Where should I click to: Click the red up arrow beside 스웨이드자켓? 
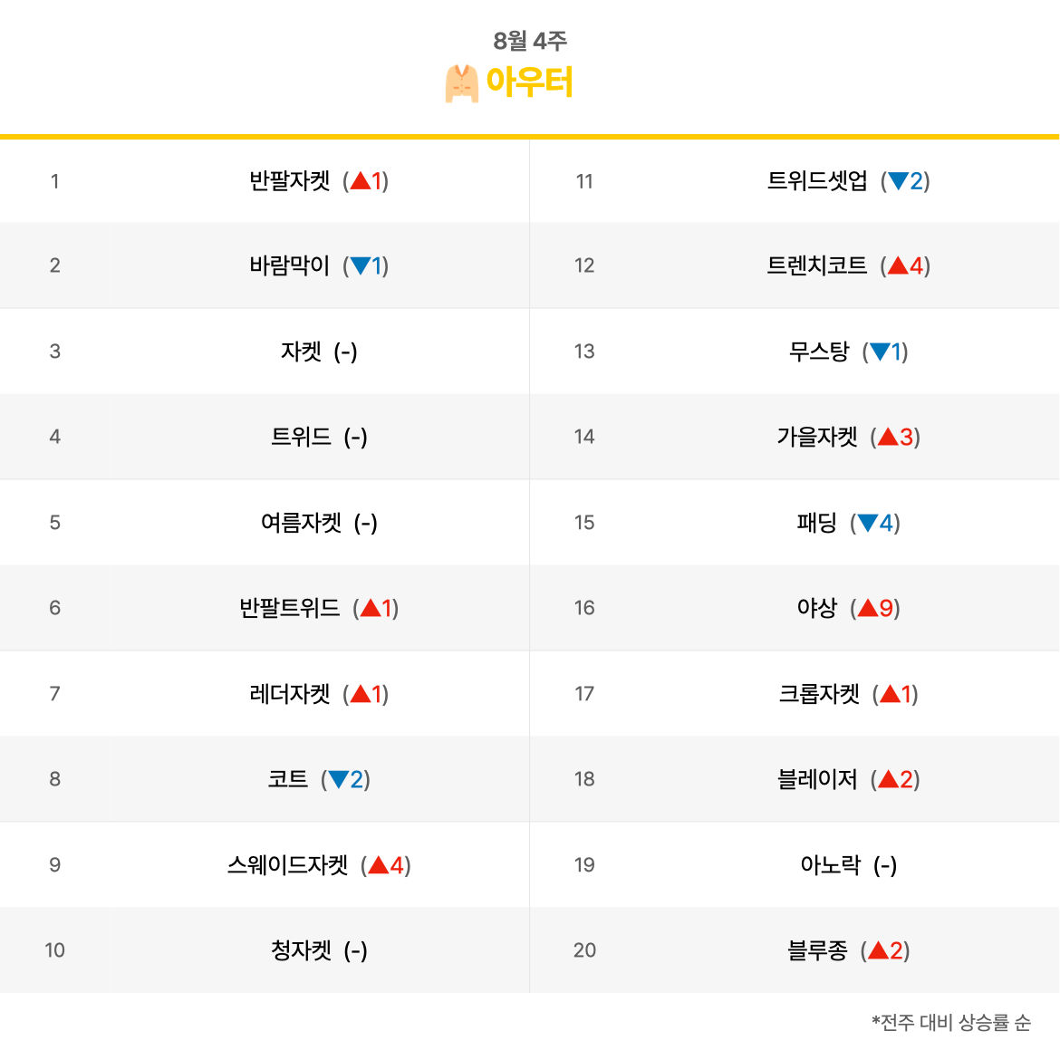(x=379, y=864)
